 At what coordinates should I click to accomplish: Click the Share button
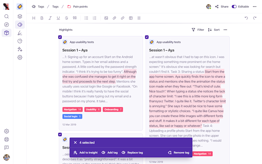(x=222, y=6)
